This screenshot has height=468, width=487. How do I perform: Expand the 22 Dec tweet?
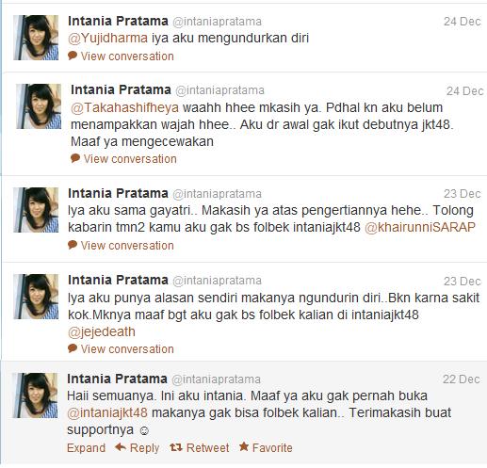(x=86, y=447)
